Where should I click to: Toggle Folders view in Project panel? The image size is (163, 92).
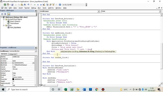pyautogui.click(x=9, y=14)
